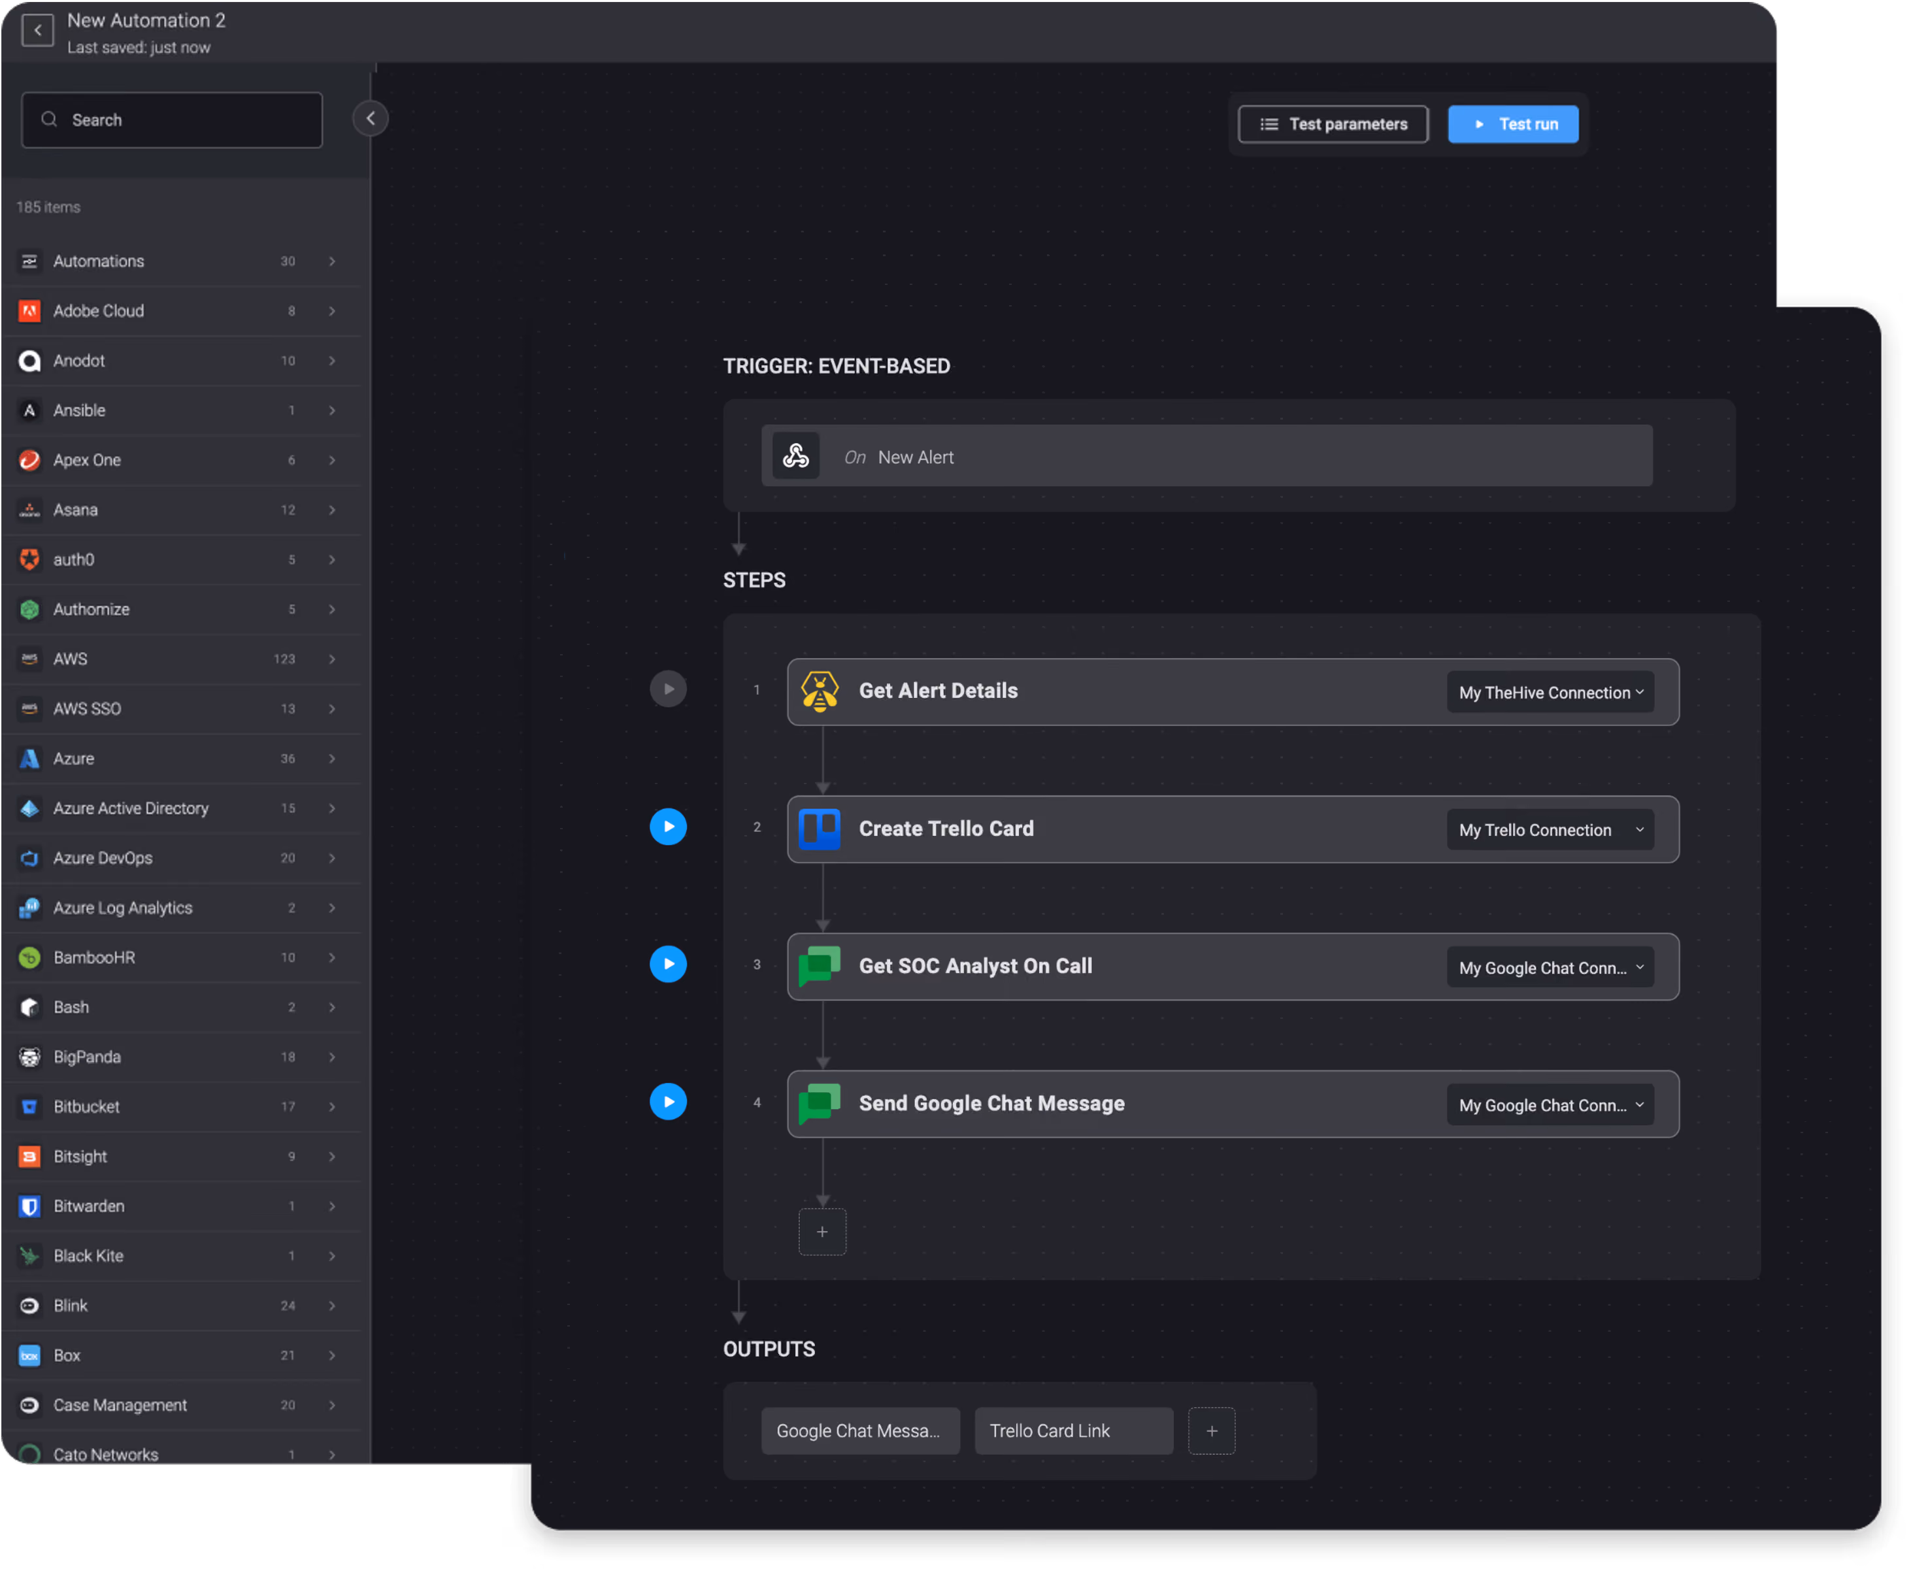Open the My TheHive Connection dropdown

[x=1552, y=692]
